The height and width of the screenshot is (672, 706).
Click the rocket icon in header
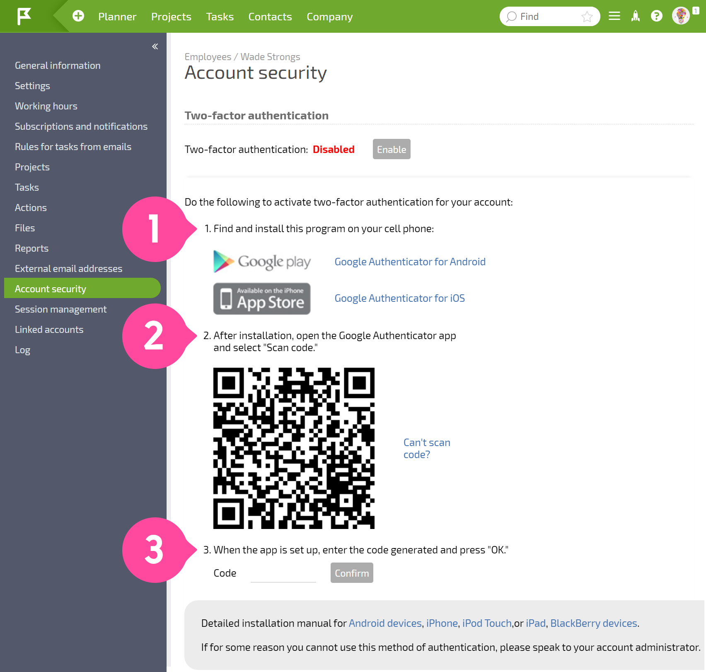(x=636, y=16)
